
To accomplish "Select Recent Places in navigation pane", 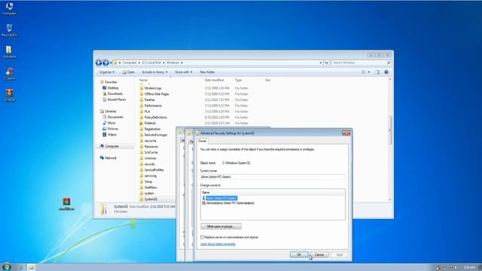I will (114, 99).
